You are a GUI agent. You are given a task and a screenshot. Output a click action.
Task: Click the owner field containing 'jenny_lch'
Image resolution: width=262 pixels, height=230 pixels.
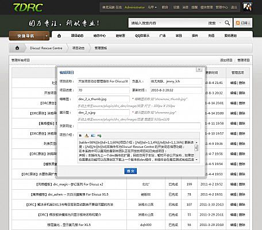[176, 81]
